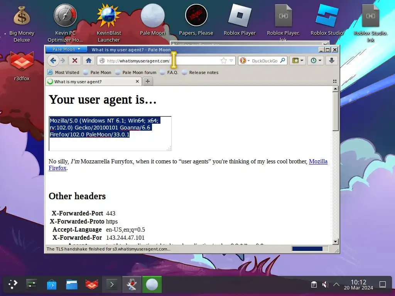Open the Release notes bookmark
Viewport: 395px width, 296px height.
(200, 72)
